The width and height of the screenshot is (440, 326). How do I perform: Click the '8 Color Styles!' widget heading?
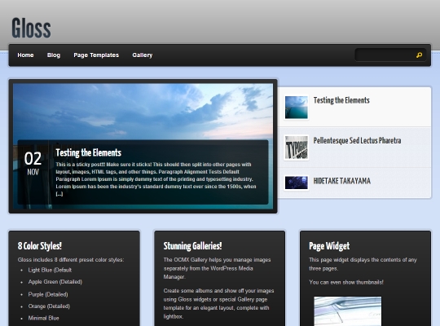tap(40, 246)
